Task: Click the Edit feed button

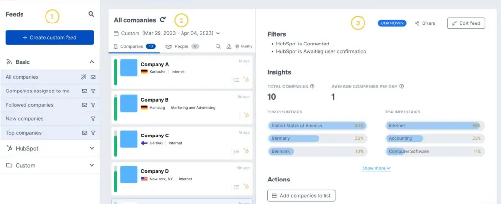Action: click(466, 23)
